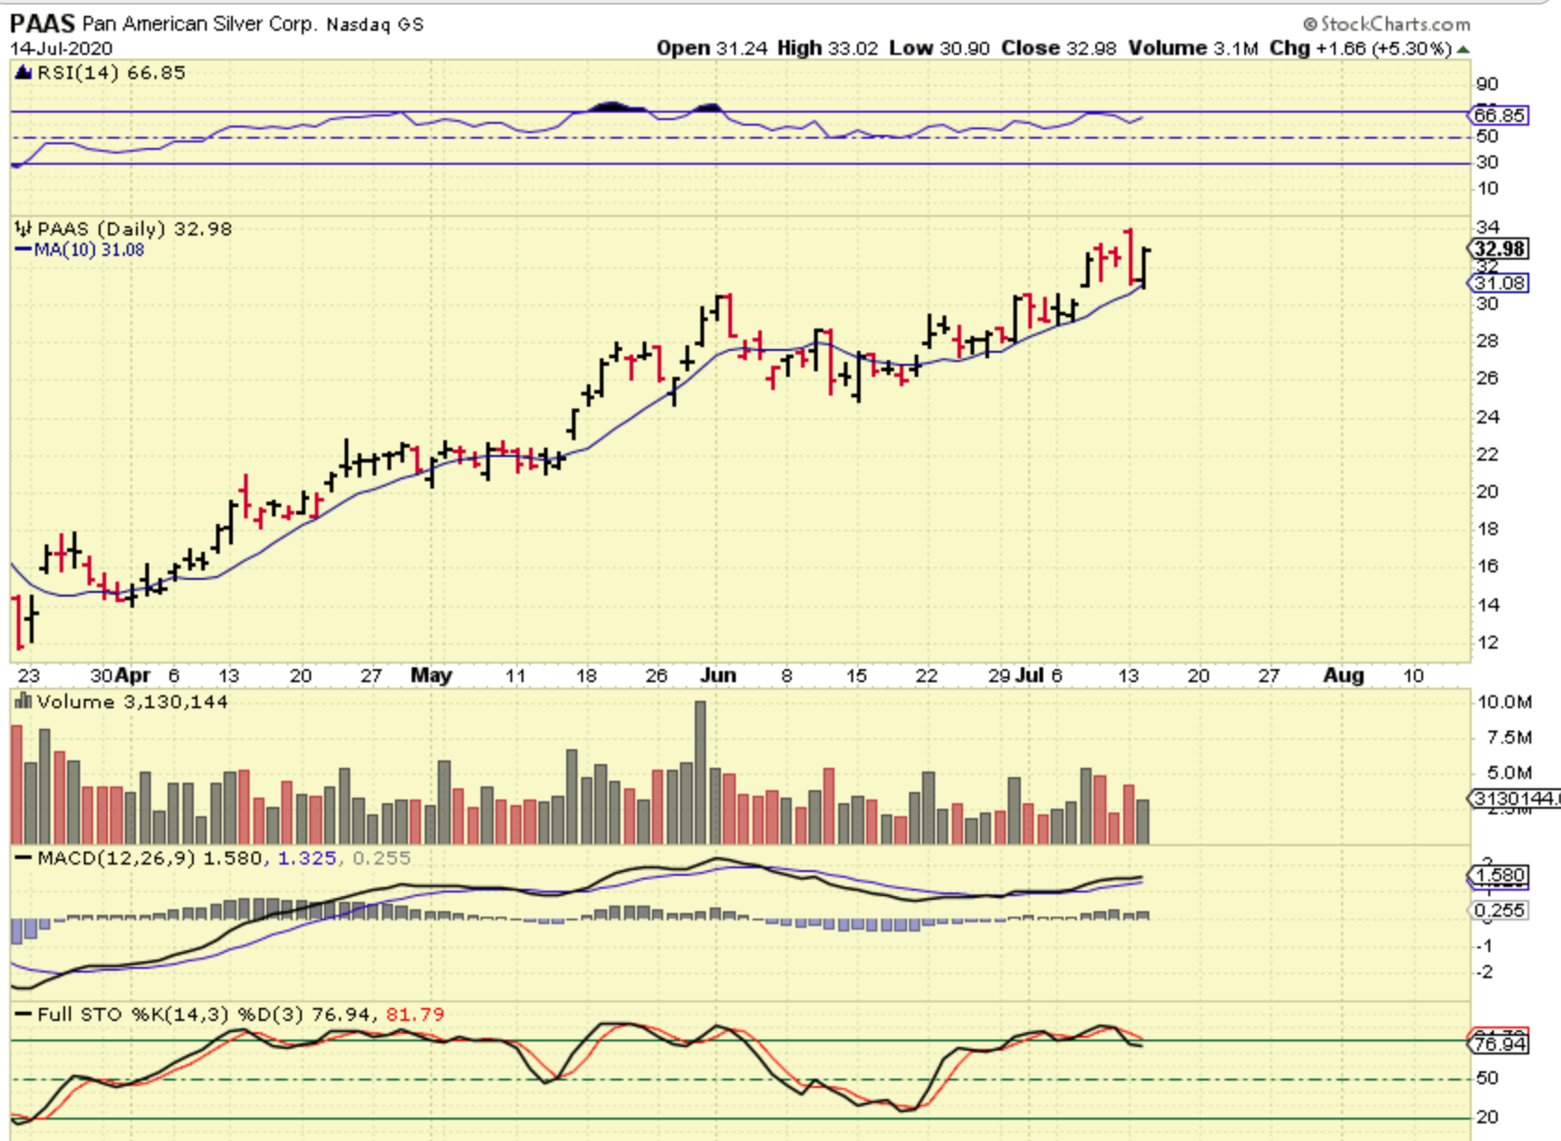1561x1141 pixels.
Task: Click the 3130144 volume tag on the right axis
Action: coord(1513,799)
